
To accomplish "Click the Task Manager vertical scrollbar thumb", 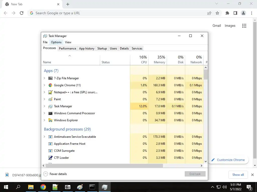I will pos(206,74).
